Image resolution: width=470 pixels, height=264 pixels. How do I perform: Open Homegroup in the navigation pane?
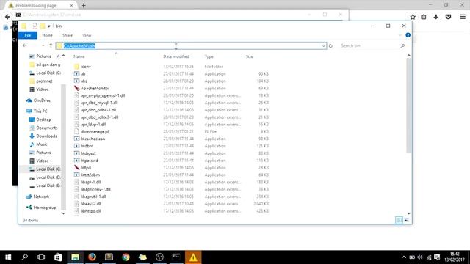44,208
